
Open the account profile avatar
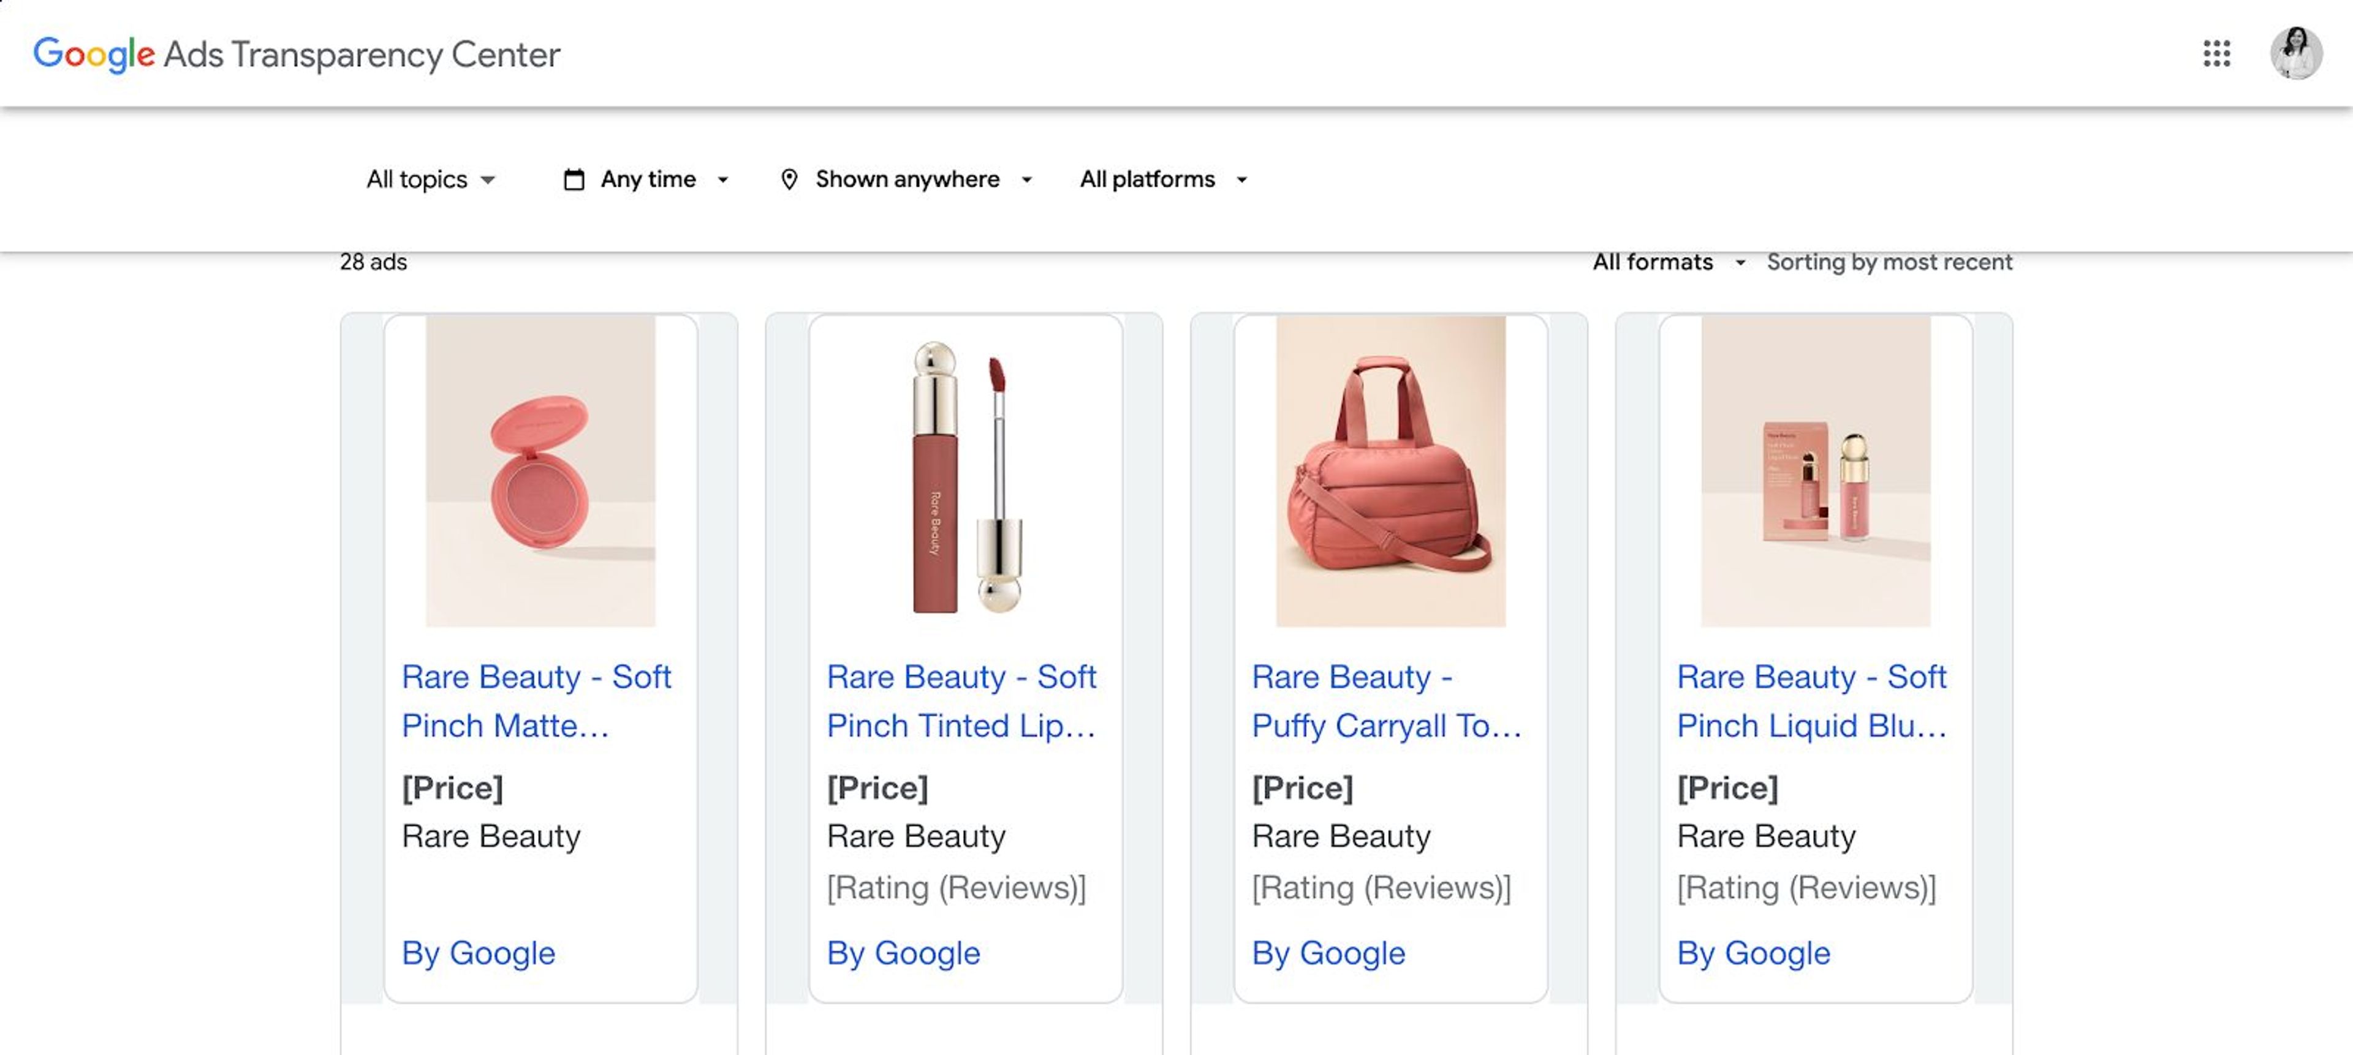tap(2295, 54)
